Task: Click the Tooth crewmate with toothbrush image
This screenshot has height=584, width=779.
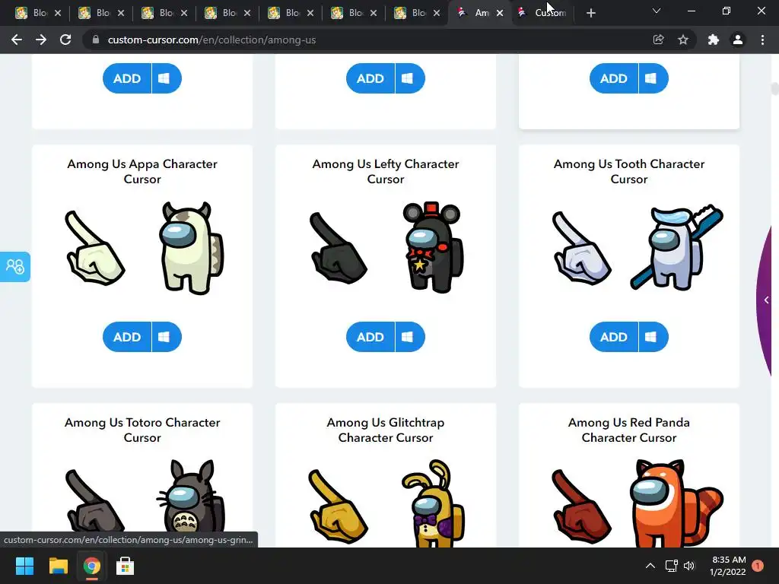Action: tap(676, 247)
